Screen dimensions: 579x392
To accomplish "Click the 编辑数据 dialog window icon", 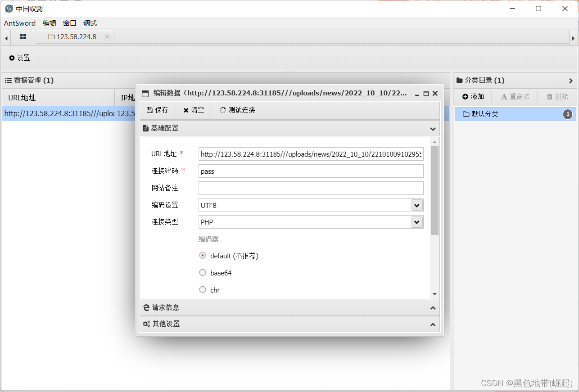I will 145,94.
